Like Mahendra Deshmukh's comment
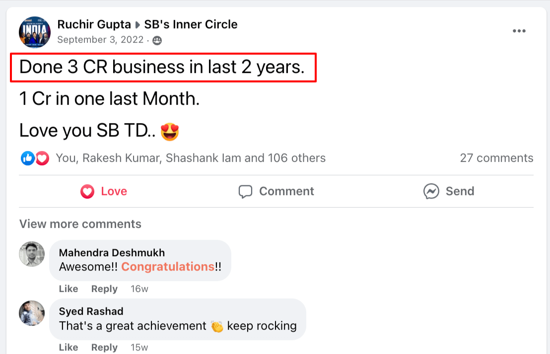The image size is (550, 354). pyautogui.click(x=69, y=289)
